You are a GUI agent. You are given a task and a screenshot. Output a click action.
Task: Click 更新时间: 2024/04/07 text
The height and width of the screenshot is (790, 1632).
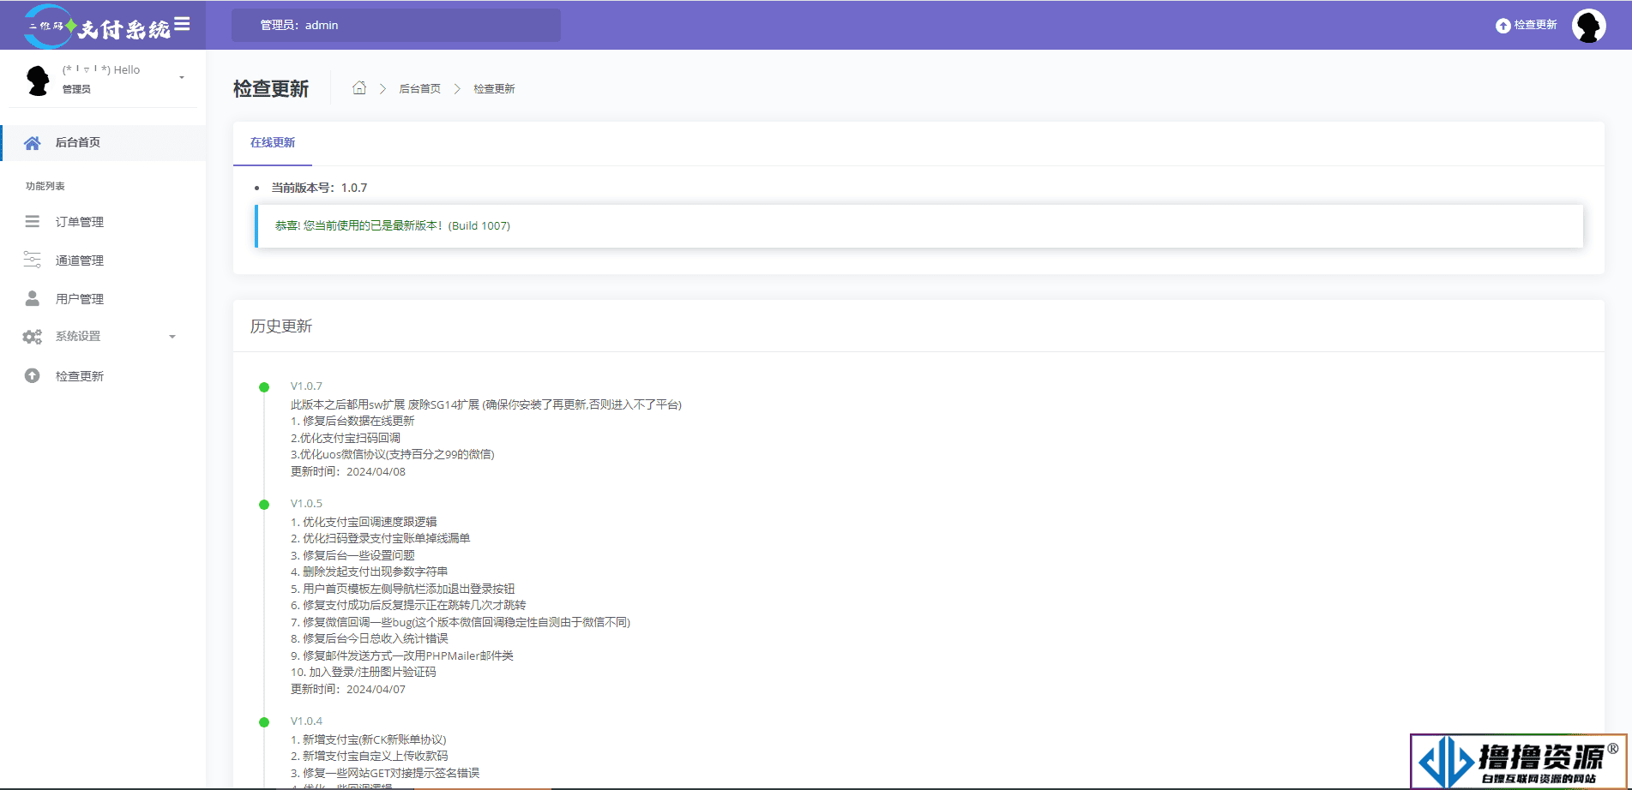(348, 689)
